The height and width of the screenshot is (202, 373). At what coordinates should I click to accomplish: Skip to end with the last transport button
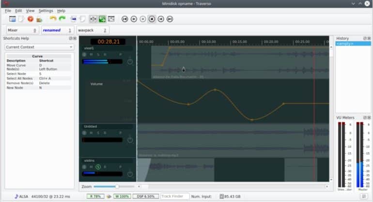[x=170, y=19]
